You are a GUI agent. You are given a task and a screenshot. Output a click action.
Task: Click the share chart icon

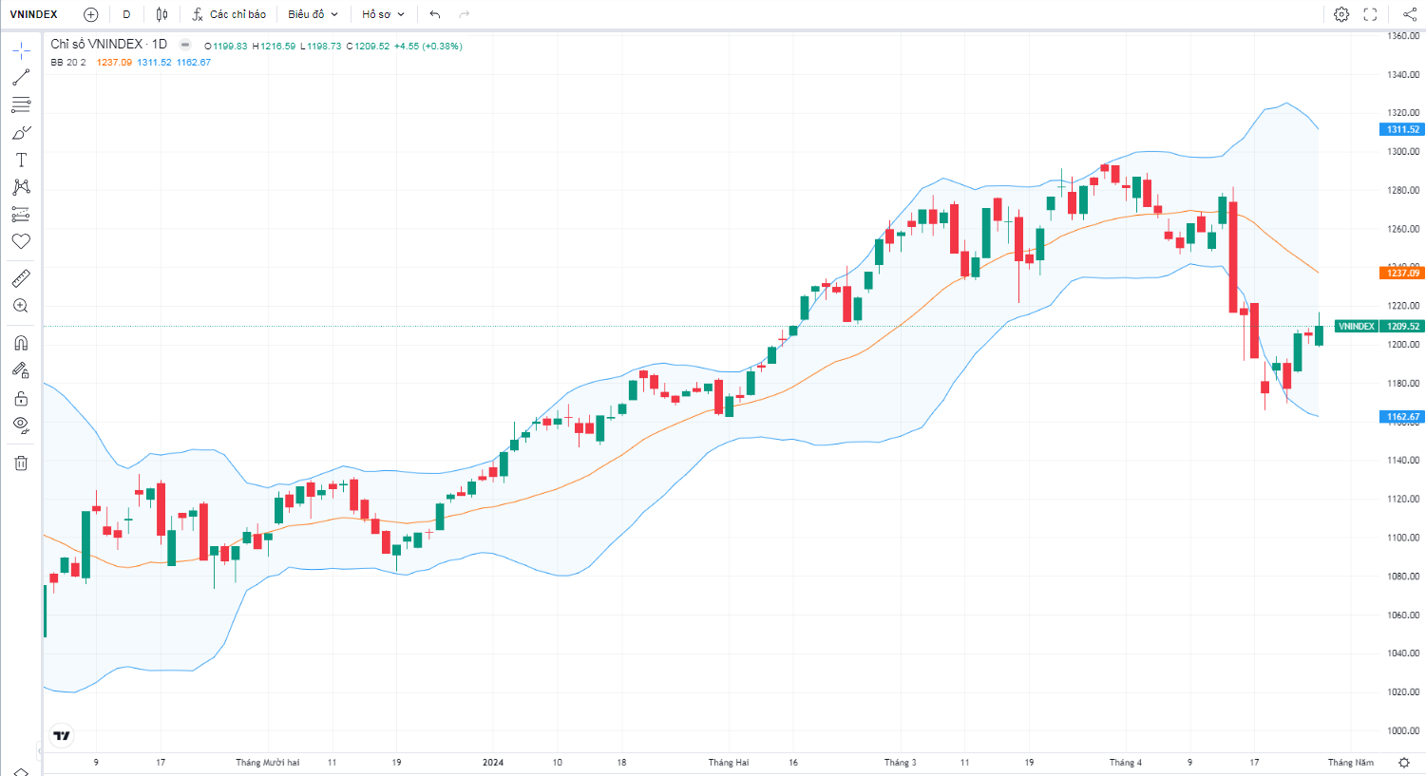(1409, 14)
